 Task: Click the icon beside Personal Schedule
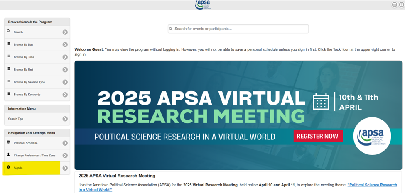(x=8, y=142)
